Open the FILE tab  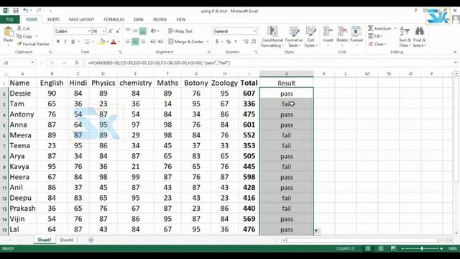9,19
